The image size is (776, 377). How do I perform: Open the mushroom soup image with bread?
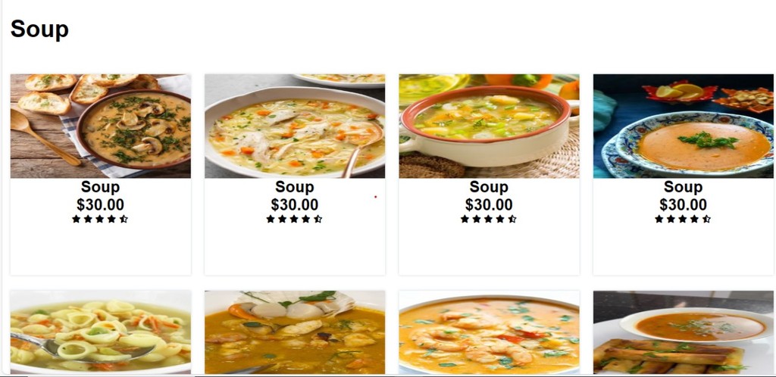pyautogui.click(x=101, y=126)
